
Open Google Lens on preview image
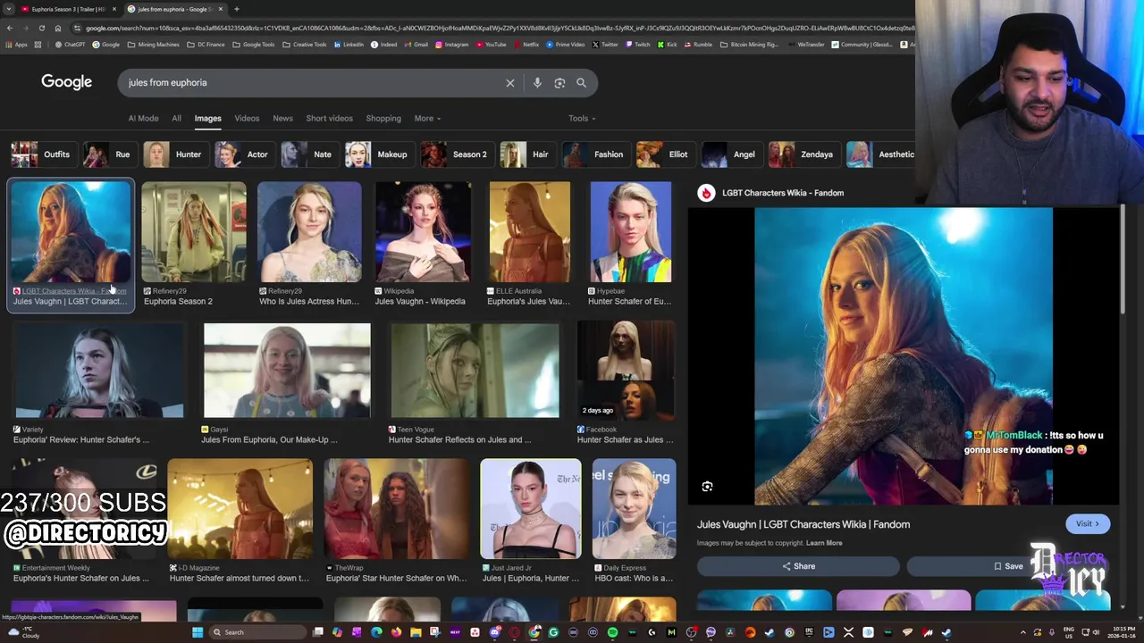pos(707,487)
